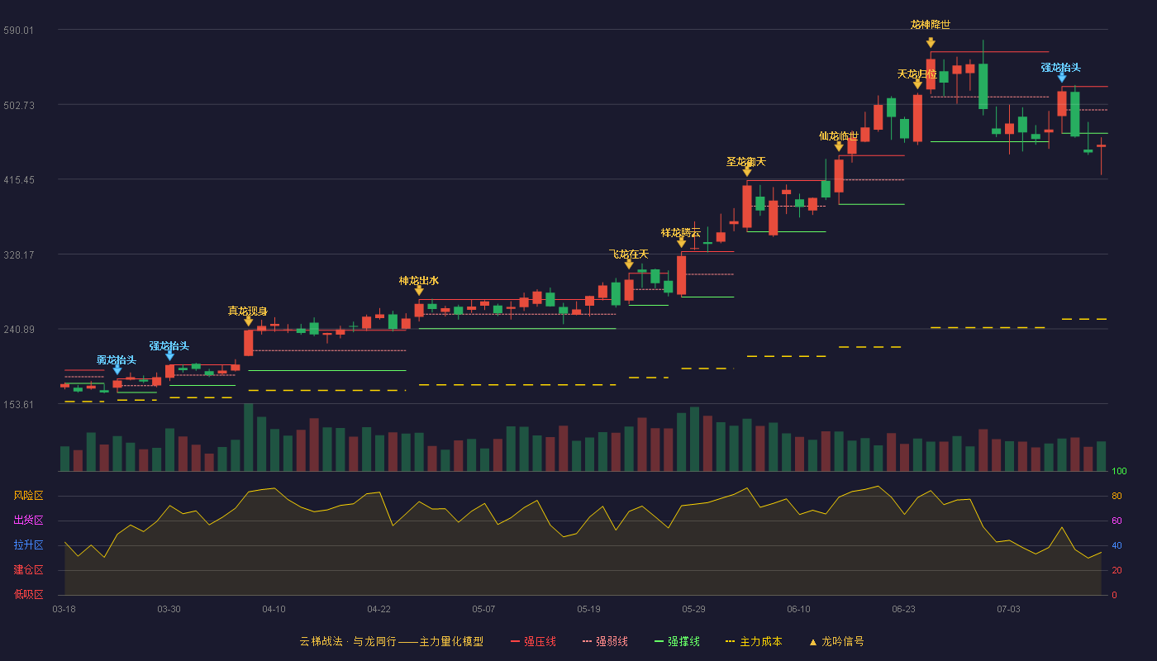The image size is (1157, 661).
Task: Toggle the 强撑线 legend entry
Action: (x=677, y=641)
